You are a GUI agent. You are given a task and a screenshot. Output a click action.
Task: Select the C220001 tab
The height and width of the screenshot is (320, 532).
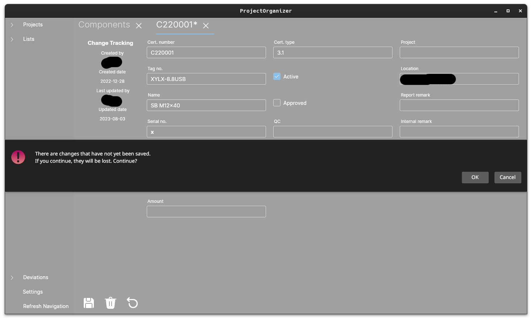coord(176,25)
